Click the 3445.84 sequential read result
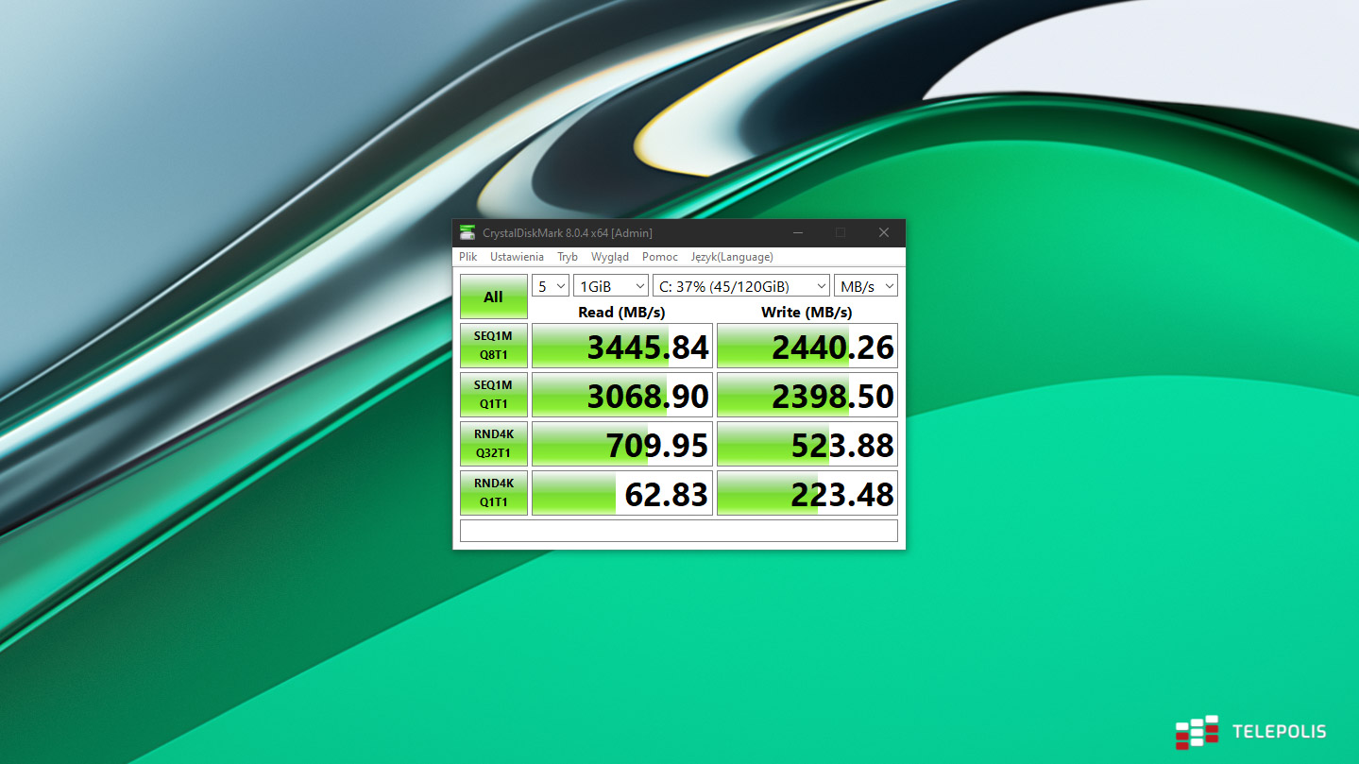Image resolution: width=1359 pixels, height=764 pixels. pos(621,346)
